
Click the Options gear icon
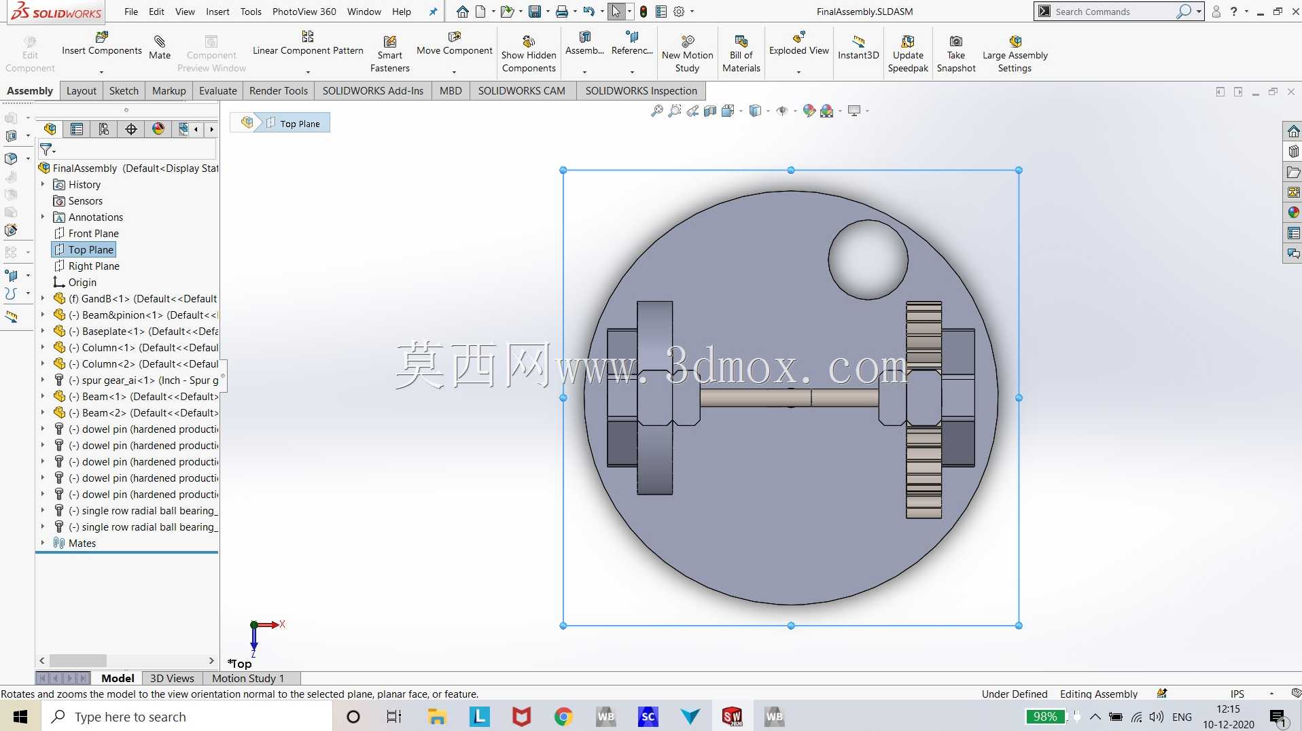pos(679,12)
